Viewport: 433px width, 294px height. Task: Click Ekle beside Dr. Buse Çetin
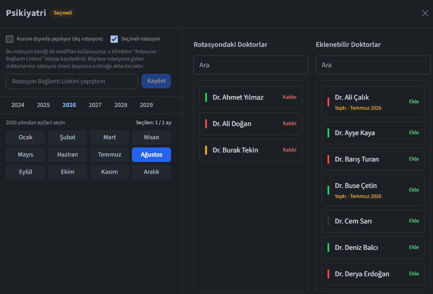(414, 190)
